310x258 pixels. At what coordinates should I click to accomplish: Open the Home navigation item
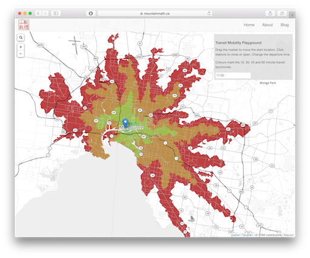[x=249, y=25]
